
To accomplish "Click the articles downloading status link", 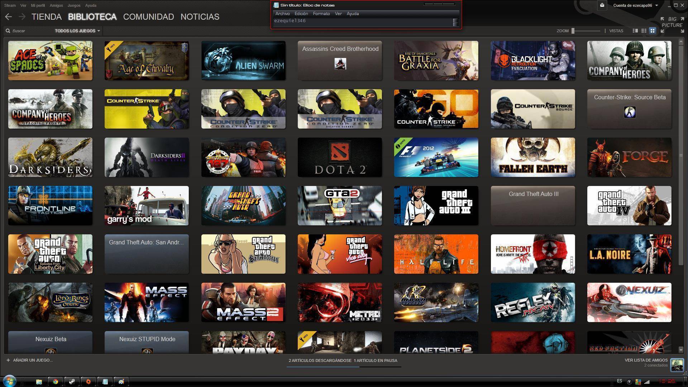I will pos(320,360).
